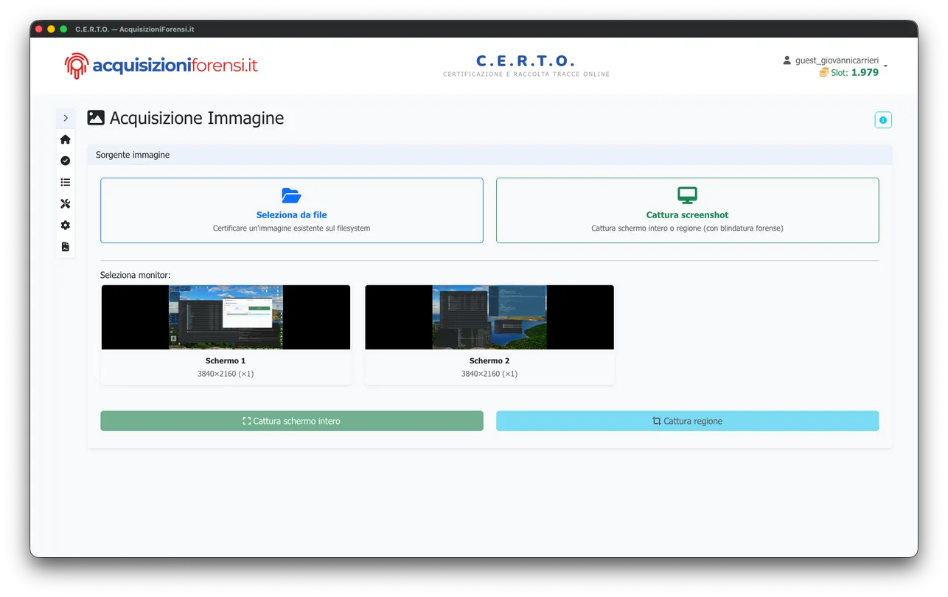Image resolution: width=948 pixels, height=597 pixels.
Task: Switch to the Seleziona da file panel
Action: pos(292,210)
